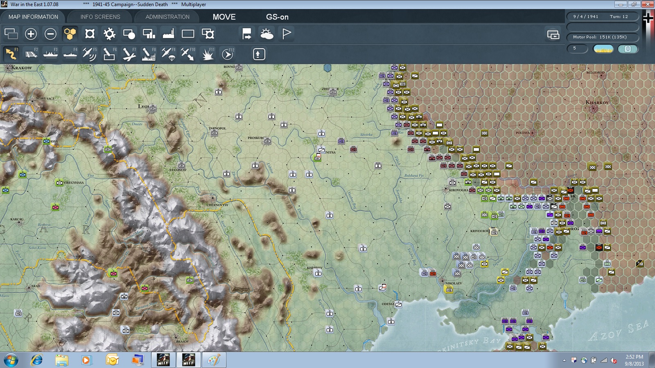
Task: Click the Poltava city label
Action: point(522,133)
